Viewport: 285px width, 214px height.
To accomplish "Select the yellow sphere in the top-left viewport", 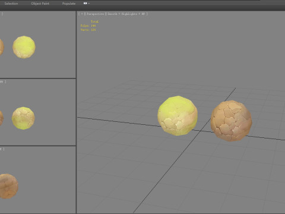I will coord(24,47).
